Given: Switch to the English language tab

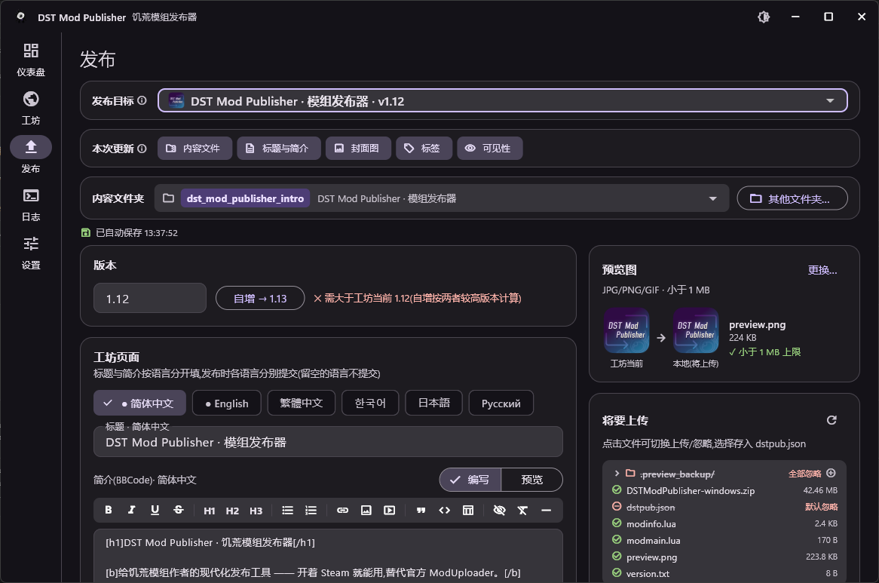Looking at the screenshot, I should [226, 403].
